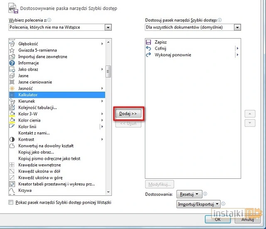266x229 pixels.
Task: Click the Zapisz save icon
Action: 148,42
